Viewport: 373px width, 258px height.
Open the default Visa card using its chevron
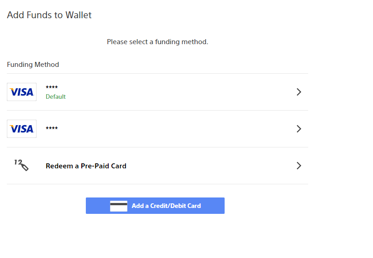coord(299,92)
